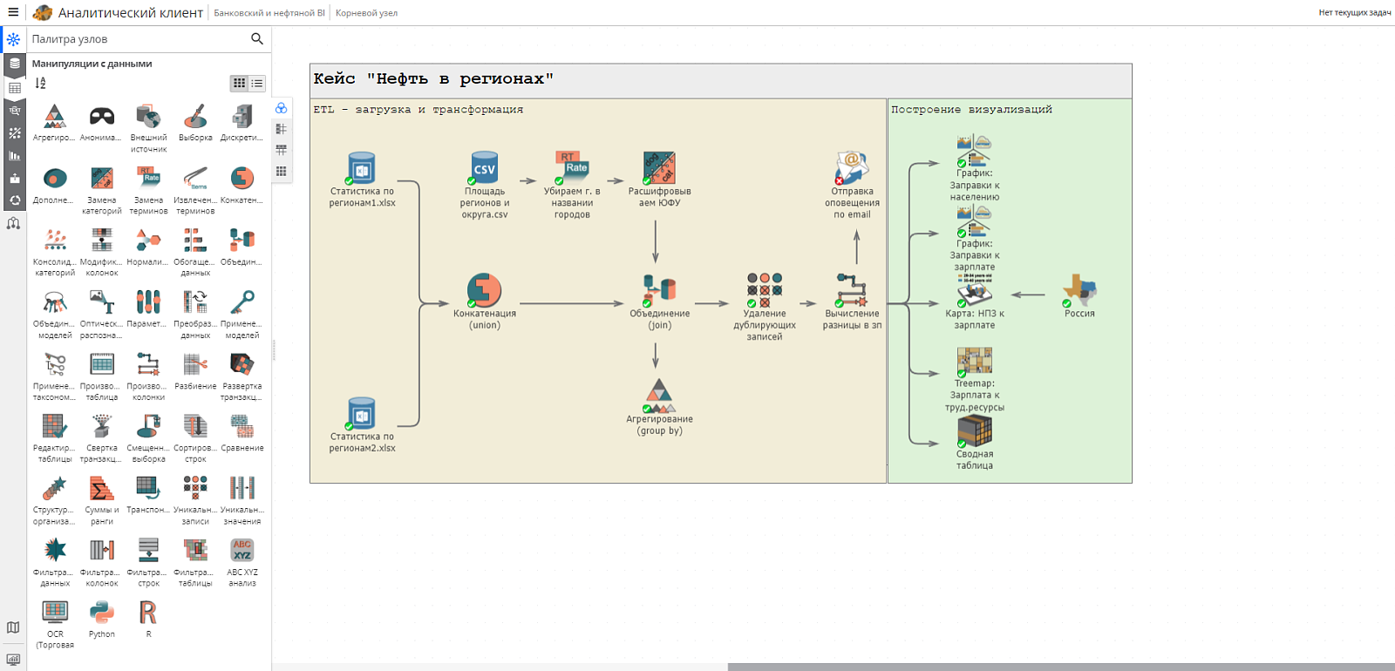Open the monitor dashboard icon at sidebar bottom
The height and width of the screenshot is (671, 1395).
point(13,660)
